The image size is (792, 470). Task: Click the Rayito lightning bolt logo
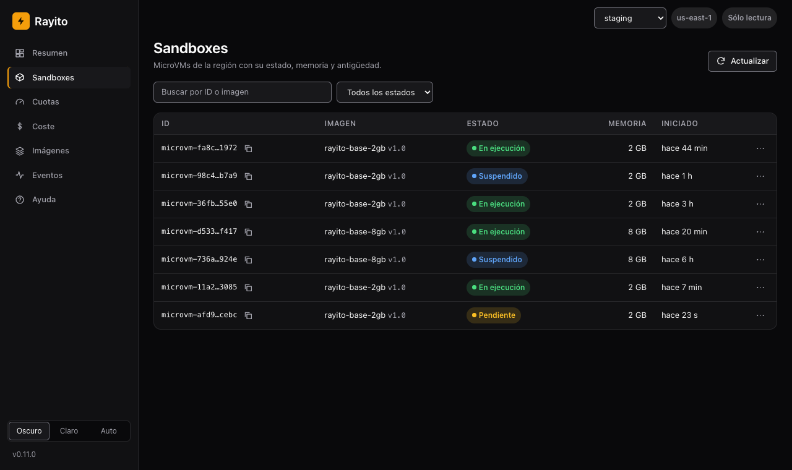pyautogui.click(x=21, y=22)
